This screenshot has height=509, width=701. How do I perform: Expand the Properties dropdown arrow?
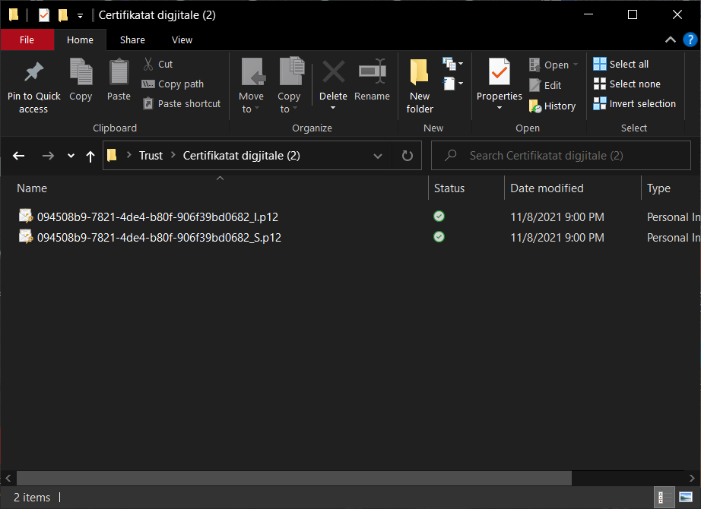(500, 108)
